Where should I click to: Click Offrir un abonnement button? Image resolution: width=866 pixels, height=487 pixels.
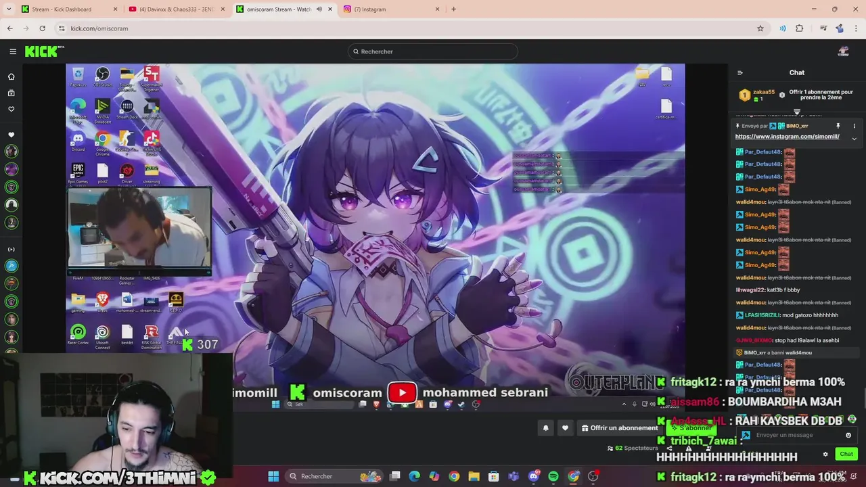620,427
